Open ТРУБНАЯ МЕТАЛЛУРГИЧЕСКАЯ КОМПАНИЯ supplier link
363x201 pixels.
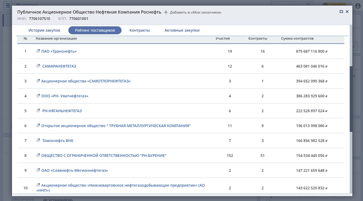[x=116, y=126]
